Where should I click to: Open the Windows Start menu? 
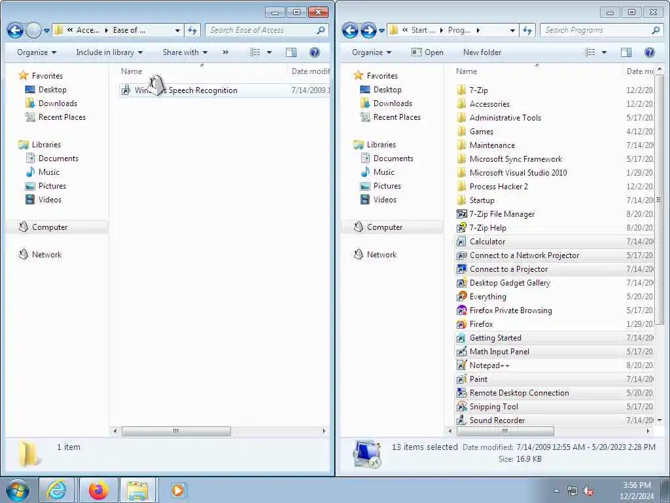18,490
